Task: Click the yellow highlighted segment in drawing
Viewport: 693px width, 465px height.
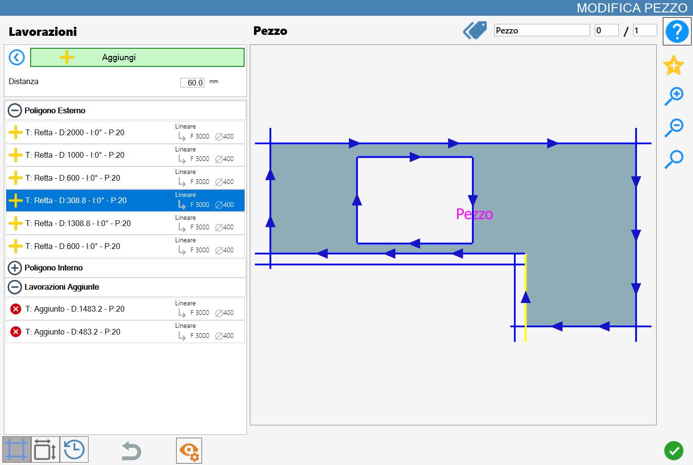Action: (525, 297)
